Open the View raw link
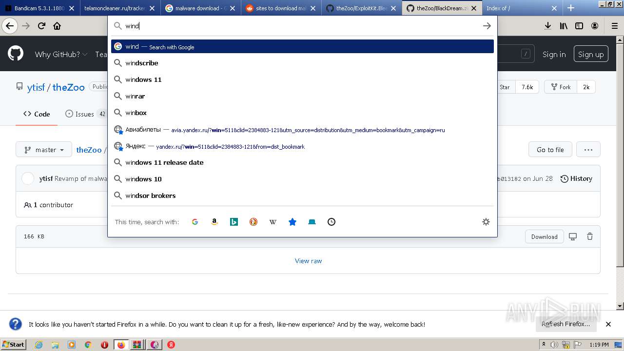 (308, 261)
